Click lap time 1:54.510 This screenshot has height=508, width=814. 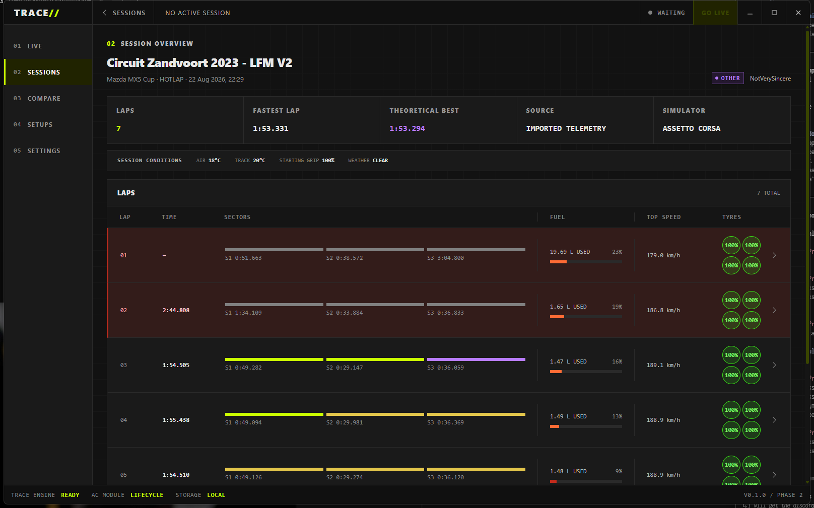click(x=176, y=475)
